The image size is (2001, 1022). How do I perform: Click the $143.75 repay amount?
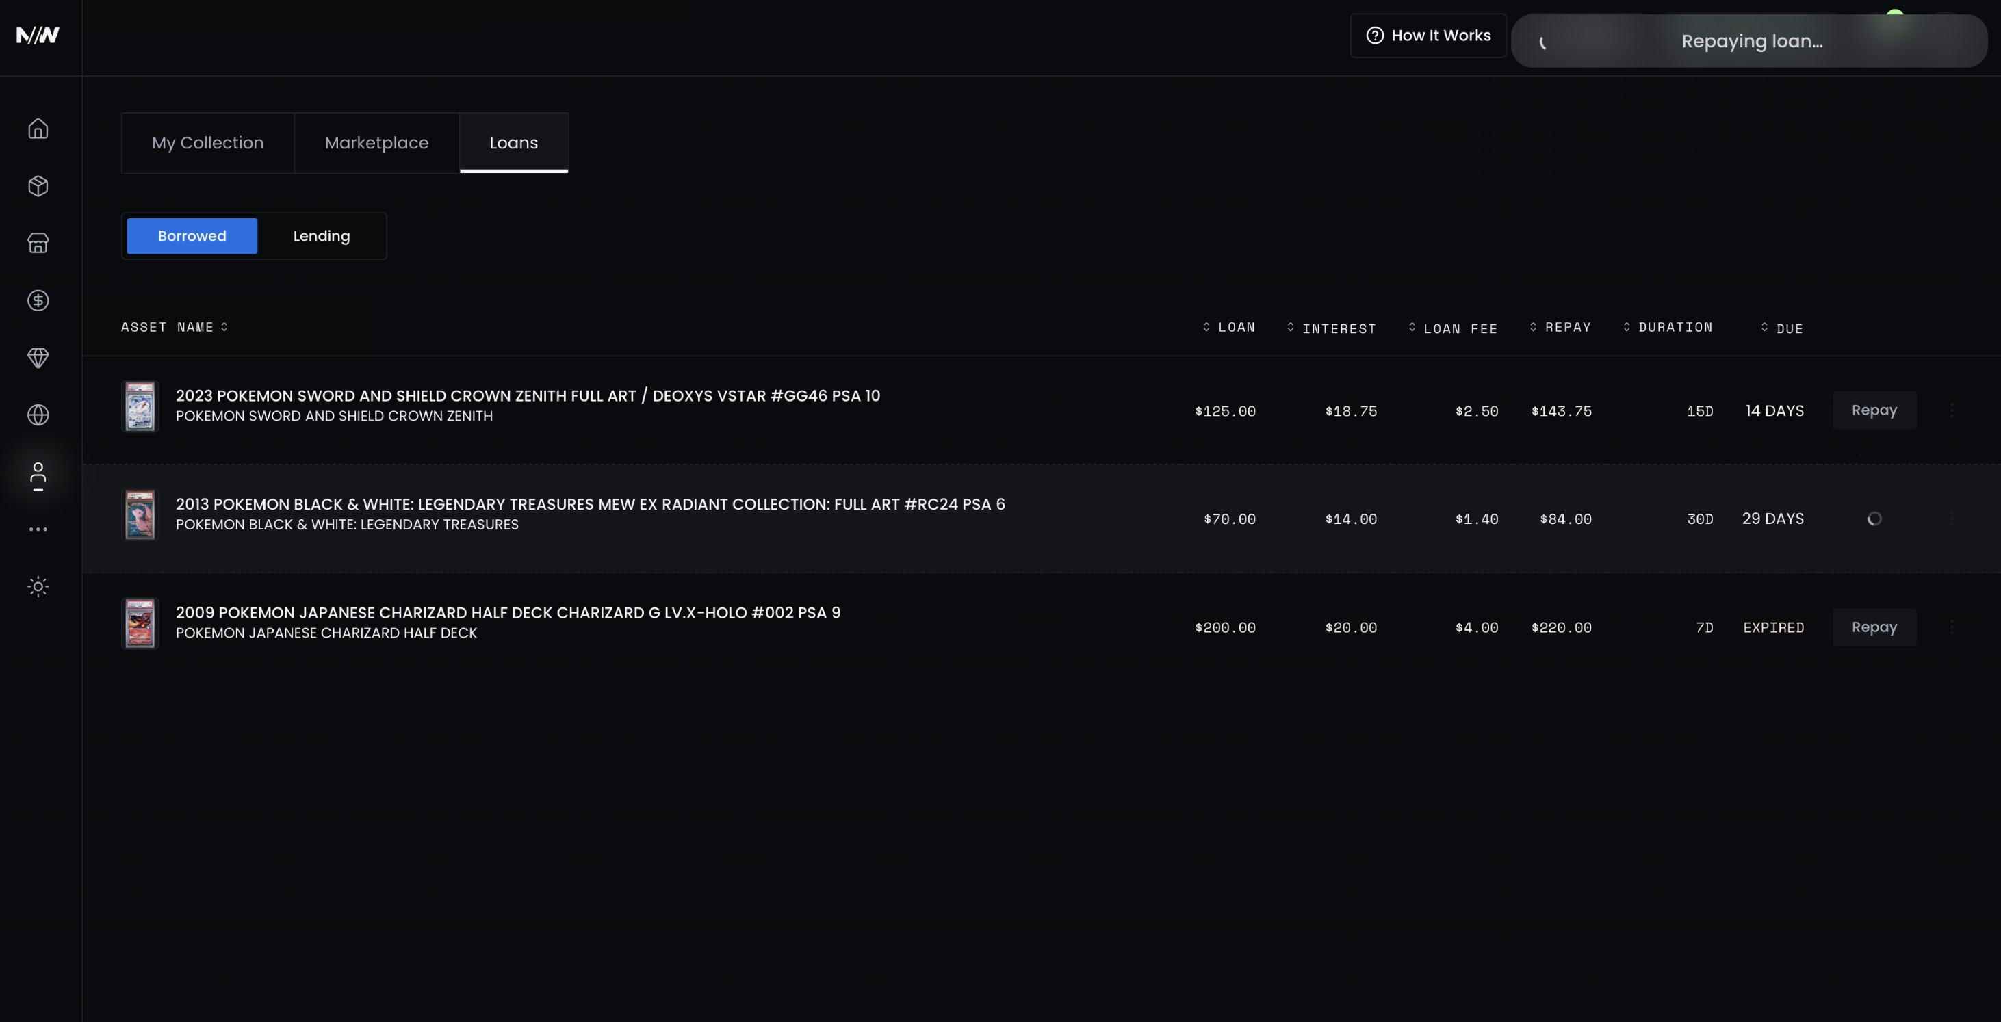[x=1562, y=411]
